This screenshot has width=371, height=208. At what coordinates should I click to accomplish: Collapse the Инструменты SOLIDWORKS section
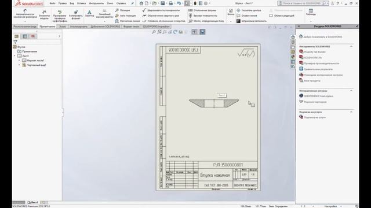click(351, 46)
